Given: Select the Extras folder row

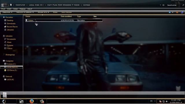Looking at the screenshot, I should 64,21.
